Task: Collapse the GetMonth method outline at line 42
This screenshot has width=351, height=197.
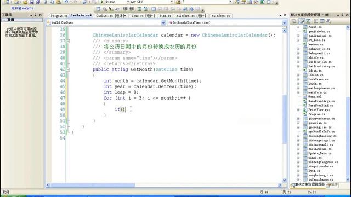Action: (x=68, y=69)
